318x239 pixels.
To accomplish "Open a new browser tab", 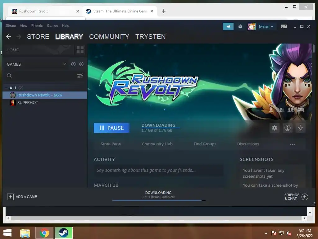I will [x=163, y=11].
